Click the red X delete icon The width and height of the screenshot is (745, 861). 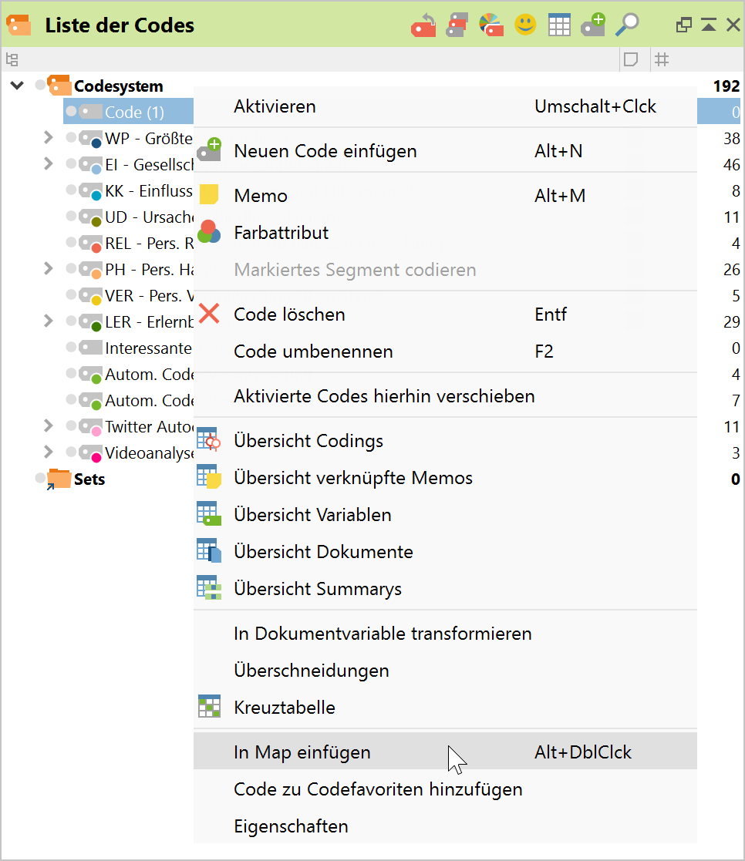click(x=209, y=314)
